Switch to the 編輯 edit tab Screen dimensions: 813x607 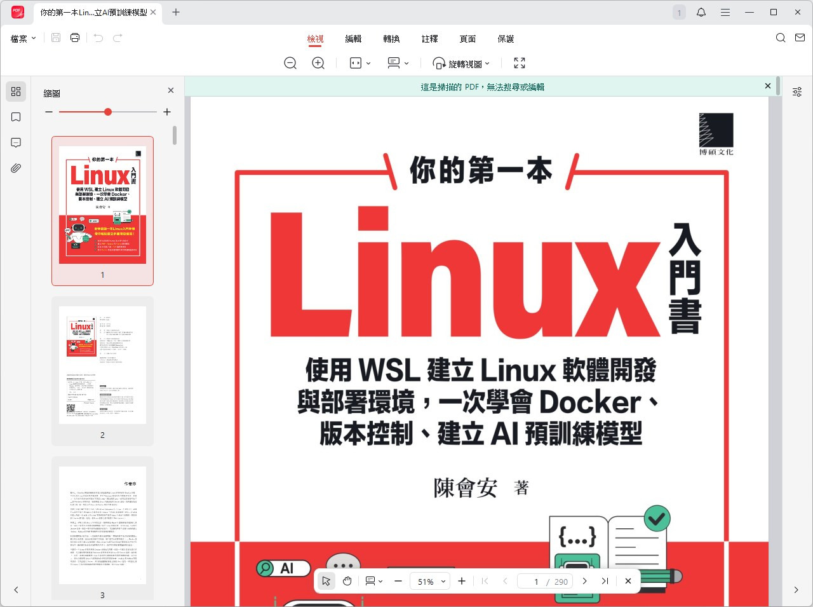(x=353, y=39)
